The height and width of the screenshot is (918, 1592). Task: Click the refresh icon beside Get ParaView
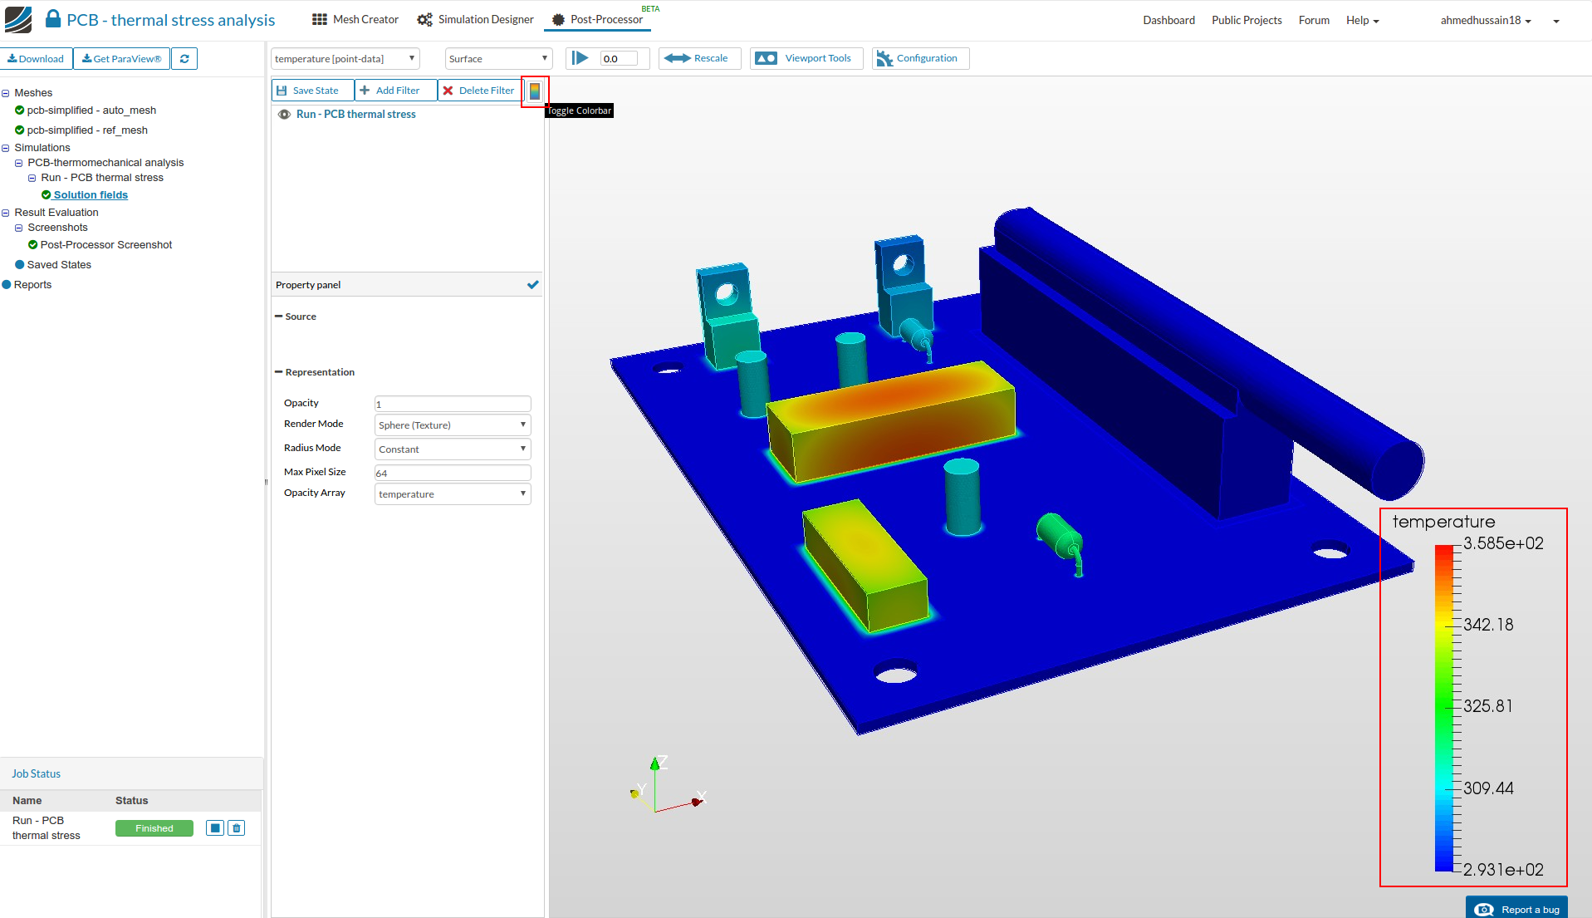pos(184,59)
